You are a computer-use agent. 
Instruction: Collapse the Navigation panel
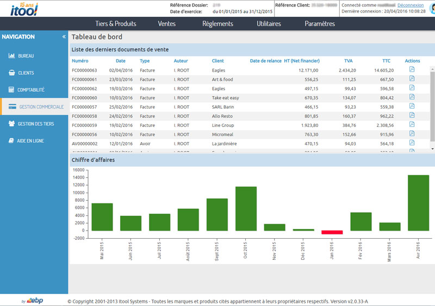click(64, 36)
